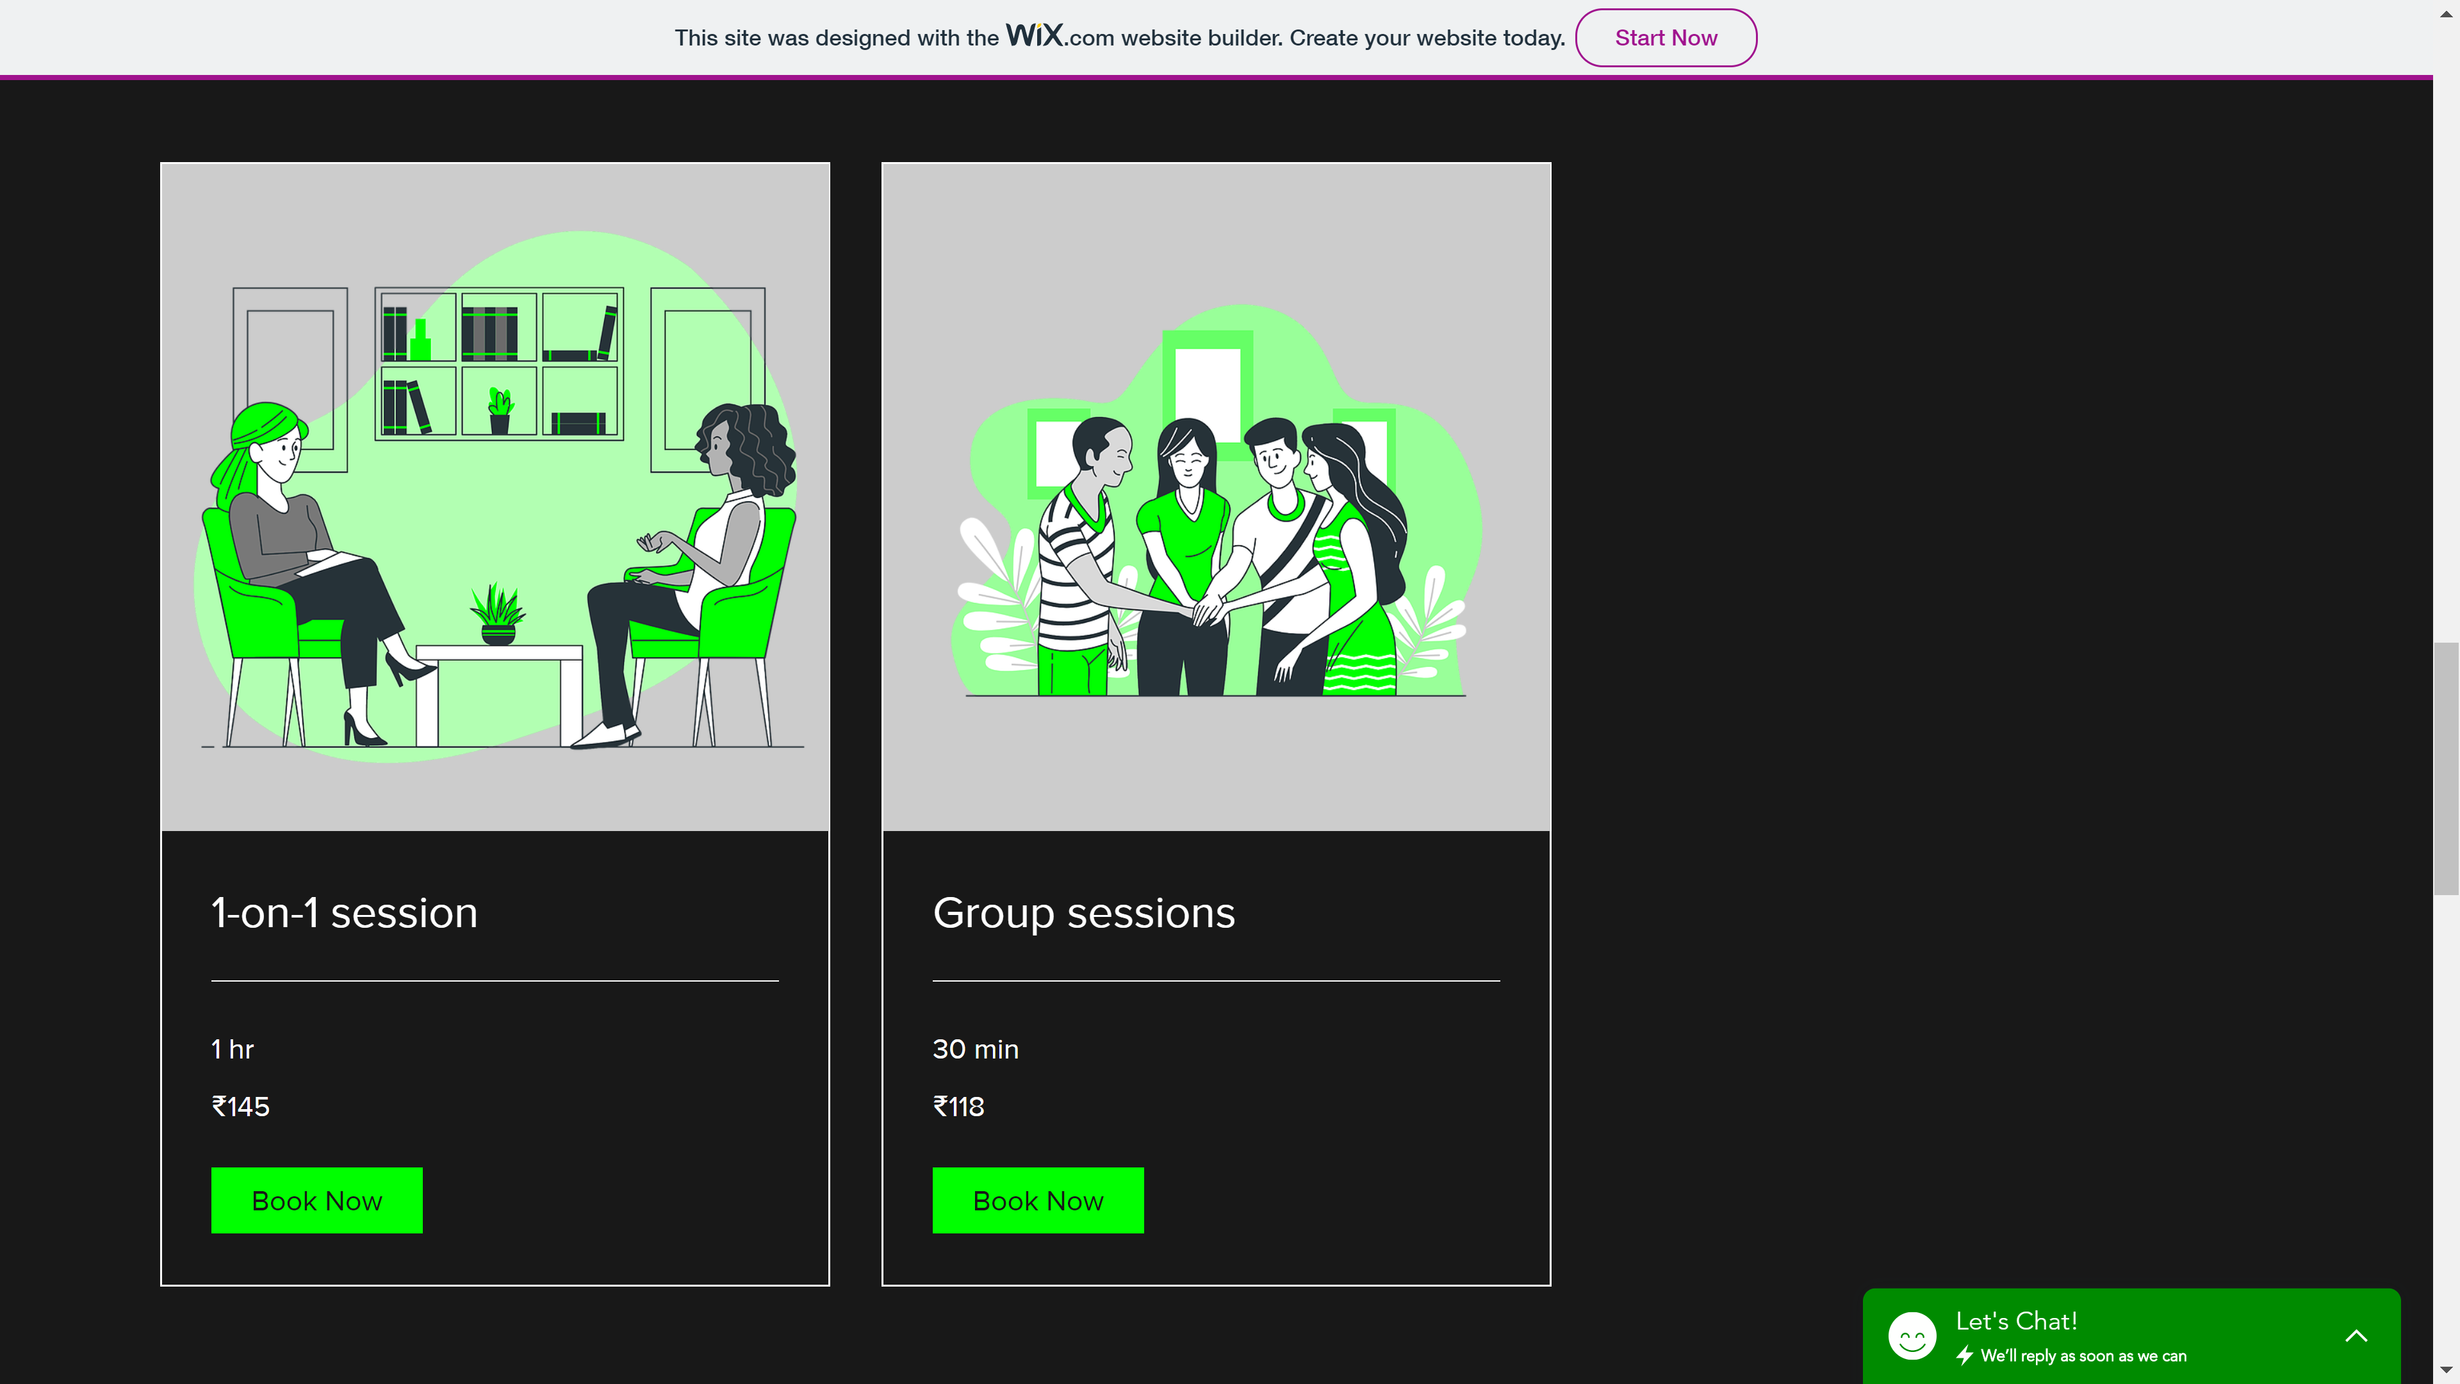Expand the Let's Chat widget chevron
The image size is (2460, 1384).
[x=2356, y=1335]
